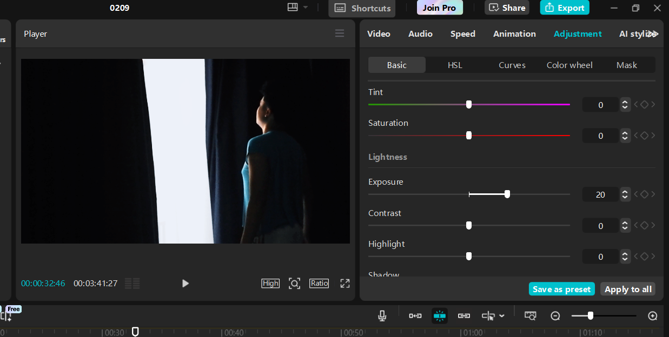Click the microphone record voiceover icon
This screenshot has height=337, width=669.
point(382,316)
